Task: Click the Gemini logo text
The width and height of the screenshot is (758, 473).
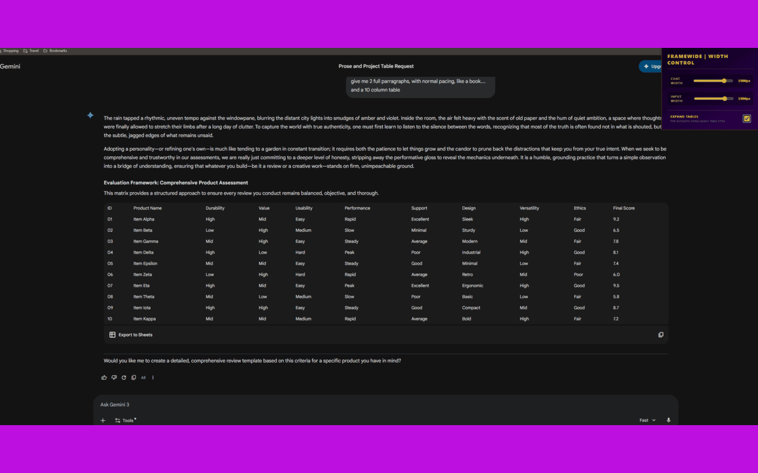Action: pos(10,66)
